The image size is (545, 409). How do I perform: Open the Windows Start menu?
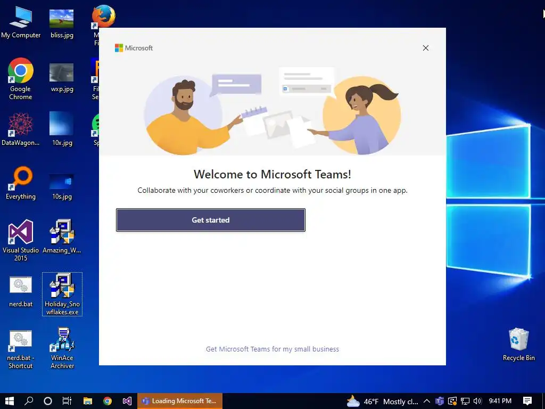[10, 401]
